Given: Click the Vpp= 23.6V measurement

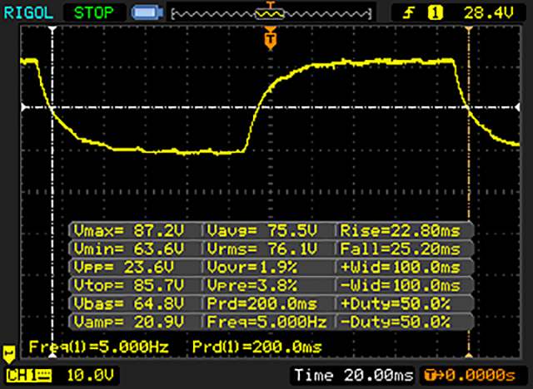Looking at the screenshot, I should 124,268.
